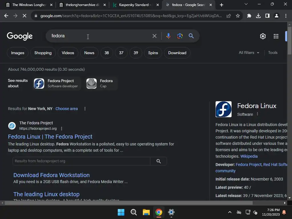
Task: Bookmark this page with the star icon
Action: click(x=238, y=16)
